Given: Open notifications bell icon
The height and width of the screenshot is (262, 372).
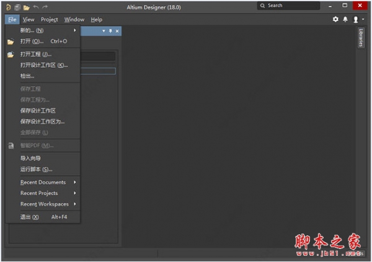Looking at the screenshot, I should point(345,19).
